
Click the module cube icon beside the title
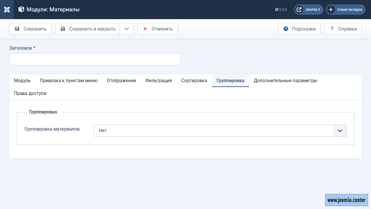click(21, 10)
